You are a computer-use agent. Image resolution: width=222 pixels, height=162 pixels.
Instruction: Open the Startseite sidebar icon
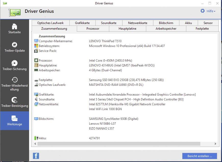[x=15, y=28]
